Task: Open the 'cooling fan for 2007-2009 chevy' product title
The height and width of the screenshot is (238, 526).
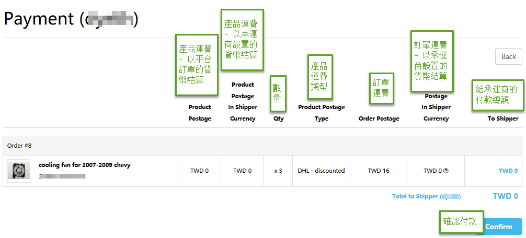Action: click(85, 165)
